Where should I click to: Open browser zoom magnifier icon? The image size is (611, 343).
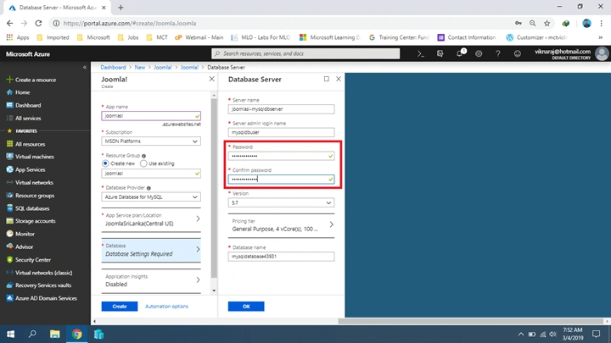(533, 24)
